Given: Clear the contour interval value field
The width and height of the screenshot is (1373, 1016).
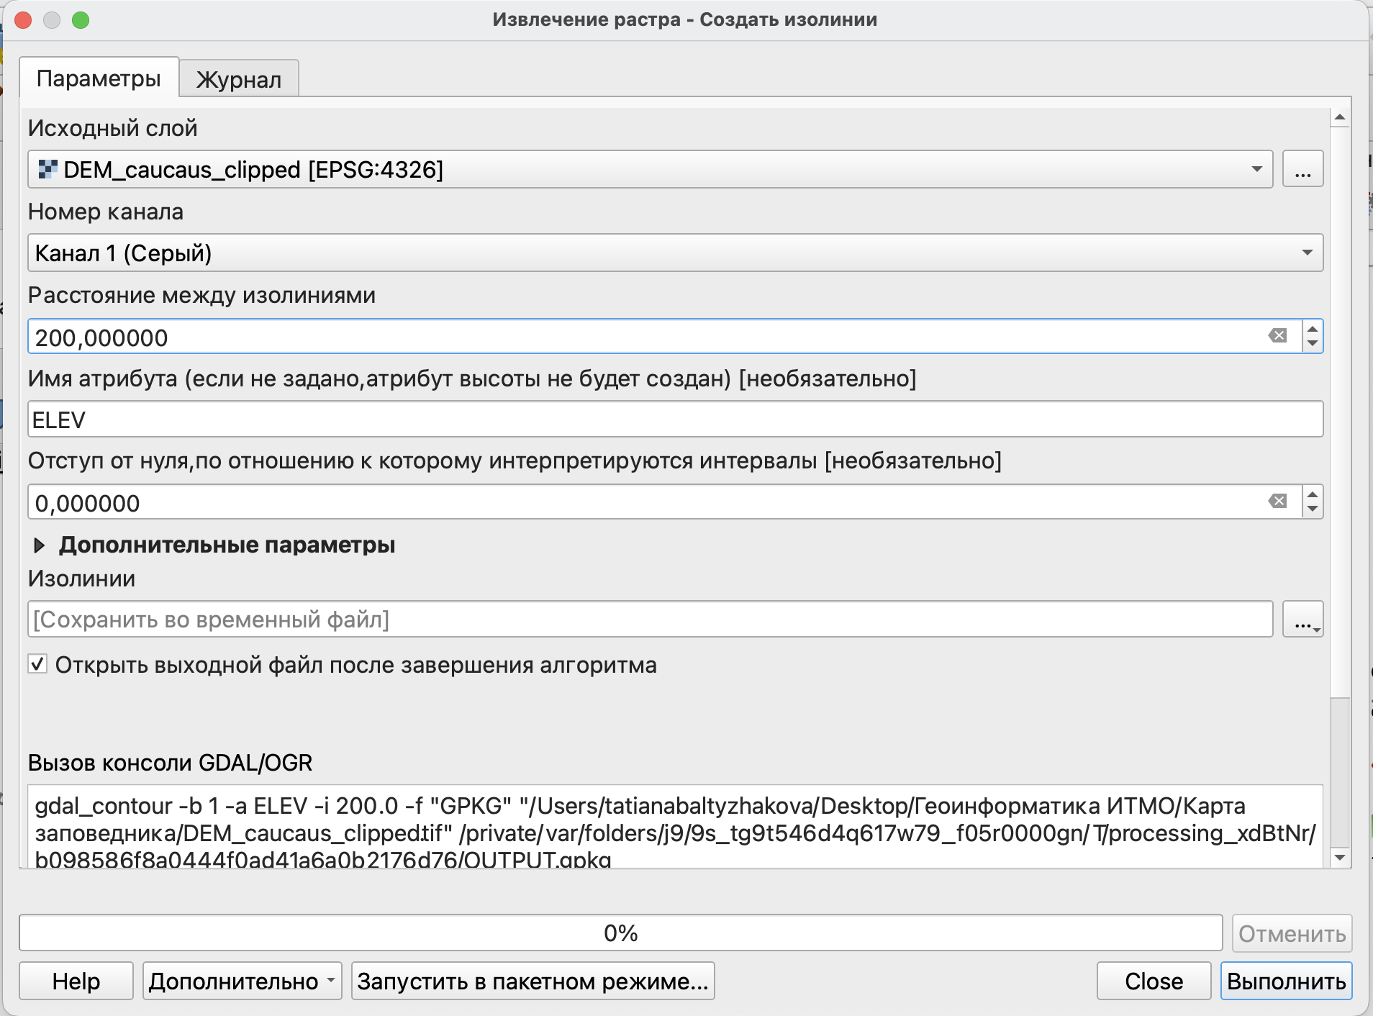Looking at the screenshot, I should (1277, 336).
